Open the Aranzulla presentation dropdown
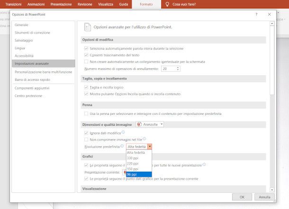Image resolution: width=289 pixels, height=209 pixels. tap(150, 124)
